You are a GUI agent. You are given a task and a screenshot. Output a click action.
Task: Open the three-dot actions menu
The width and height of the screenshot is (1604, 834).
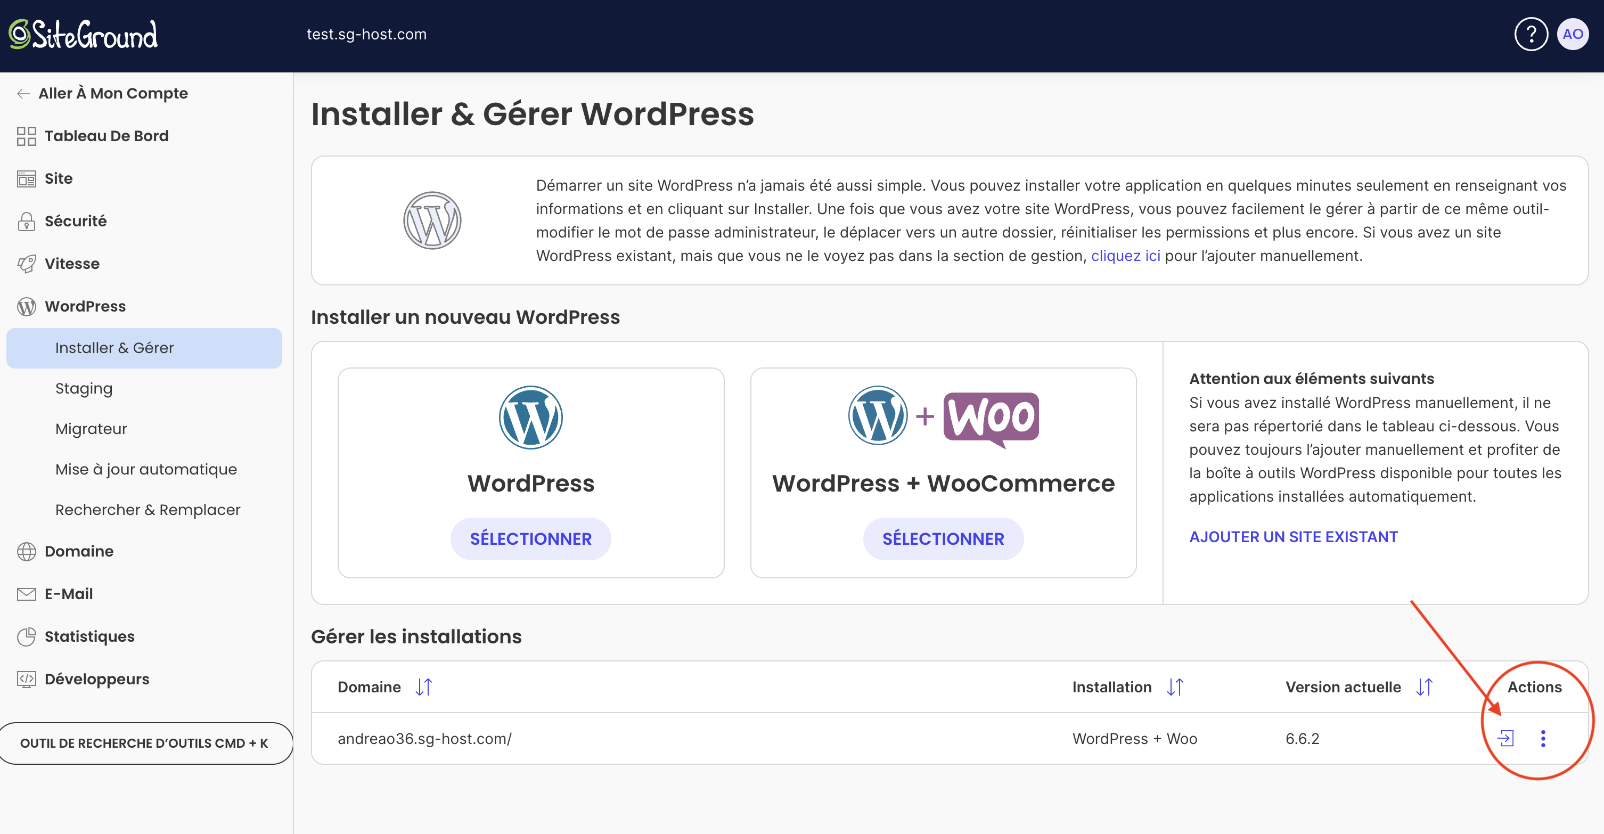coord(1543,738)
